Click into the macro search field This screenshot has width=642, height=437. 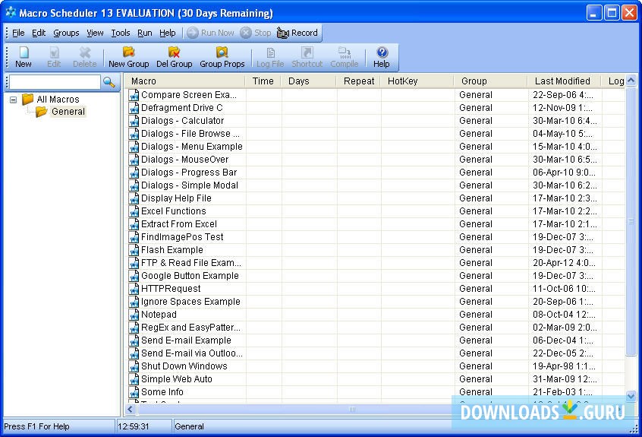(x=55, y=82)
